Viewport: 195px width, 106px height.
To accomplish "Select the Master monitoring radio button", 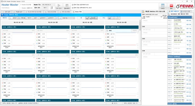I will [x=21, y=5].
